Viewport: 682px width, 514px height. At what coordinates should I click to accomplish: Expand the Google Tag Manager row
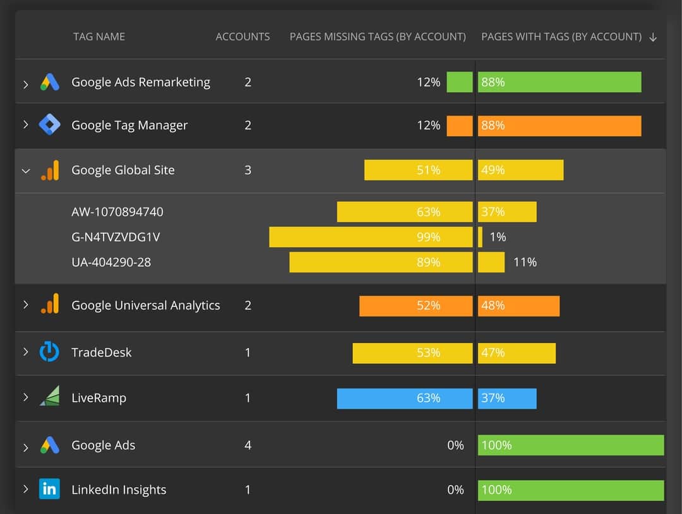click(x=26, y=125)
